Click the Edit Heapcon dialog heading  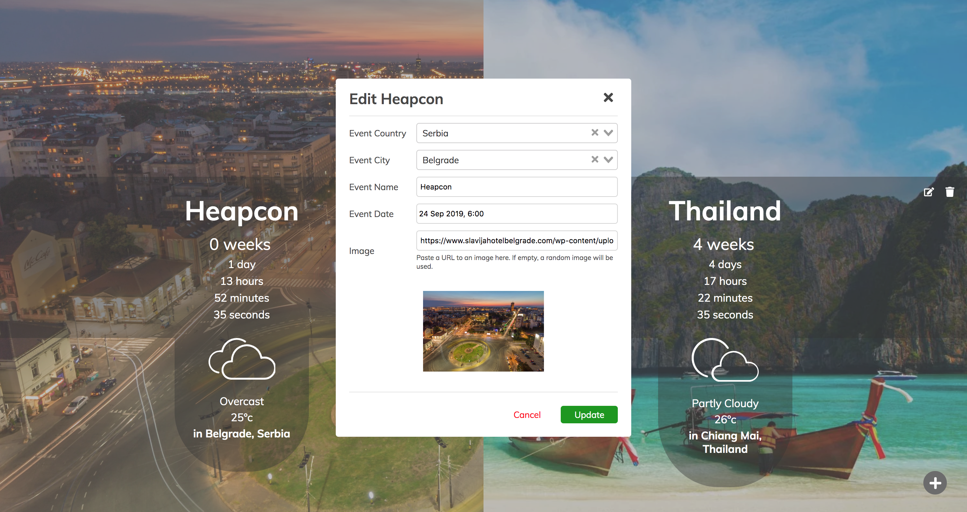coord(396,99)
